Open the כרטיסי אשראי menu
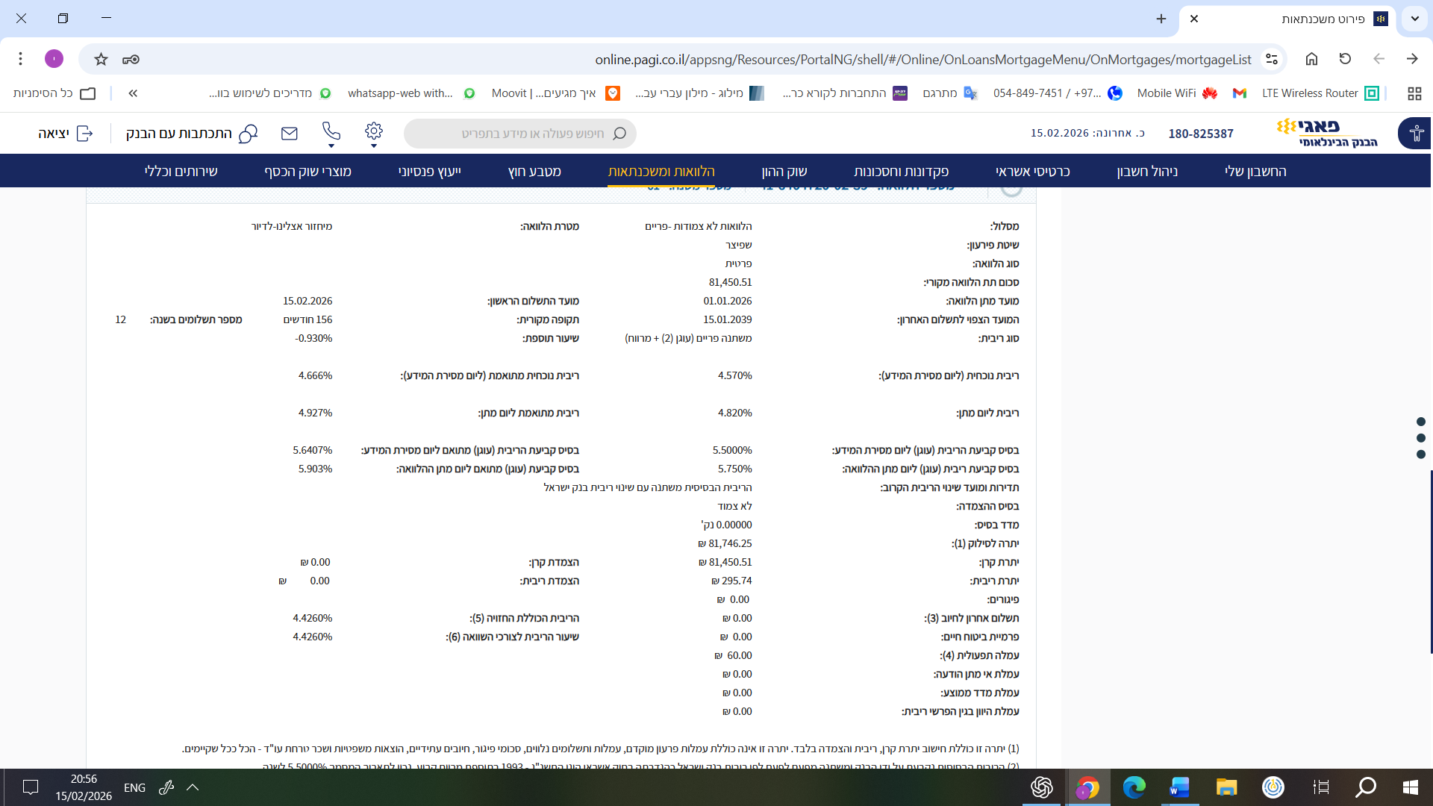1433x806 pixels. tap(1032, 171)
